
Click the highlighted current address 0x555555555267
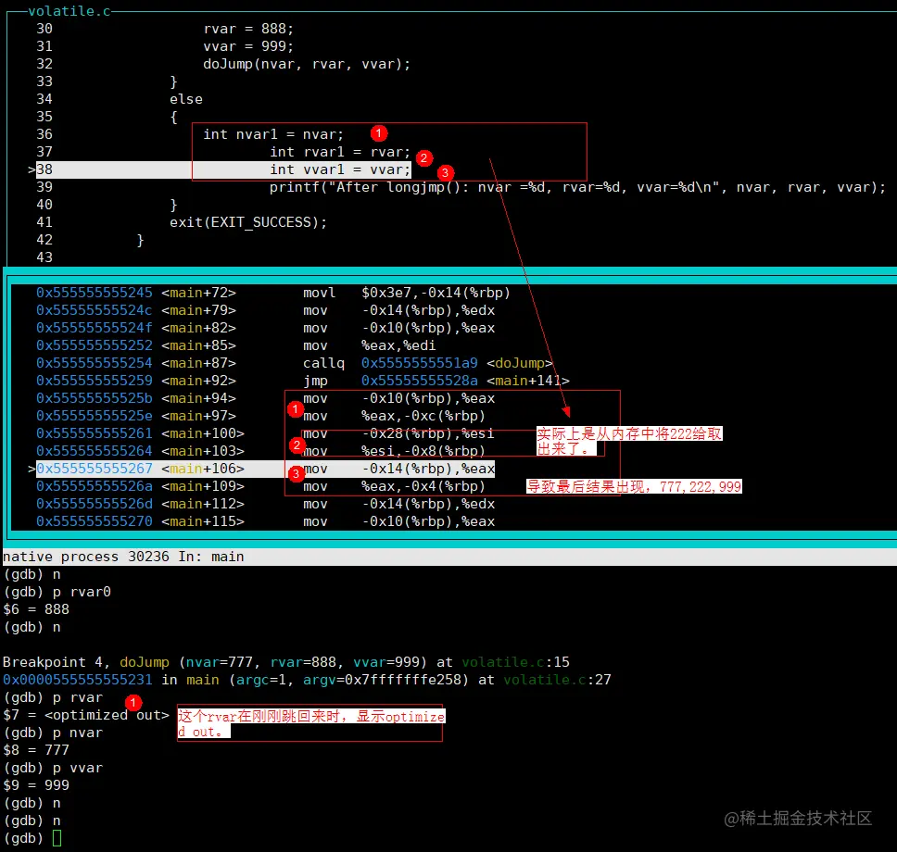(x=95, y=469)
